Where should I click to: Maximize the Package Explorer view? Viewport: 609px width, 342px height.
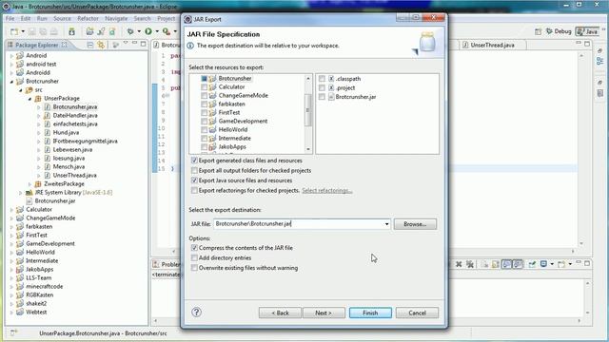coord(143,44)
